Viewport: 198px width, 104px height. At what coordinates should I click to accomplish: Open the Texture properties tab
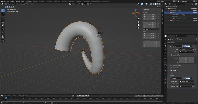[165, 83]
